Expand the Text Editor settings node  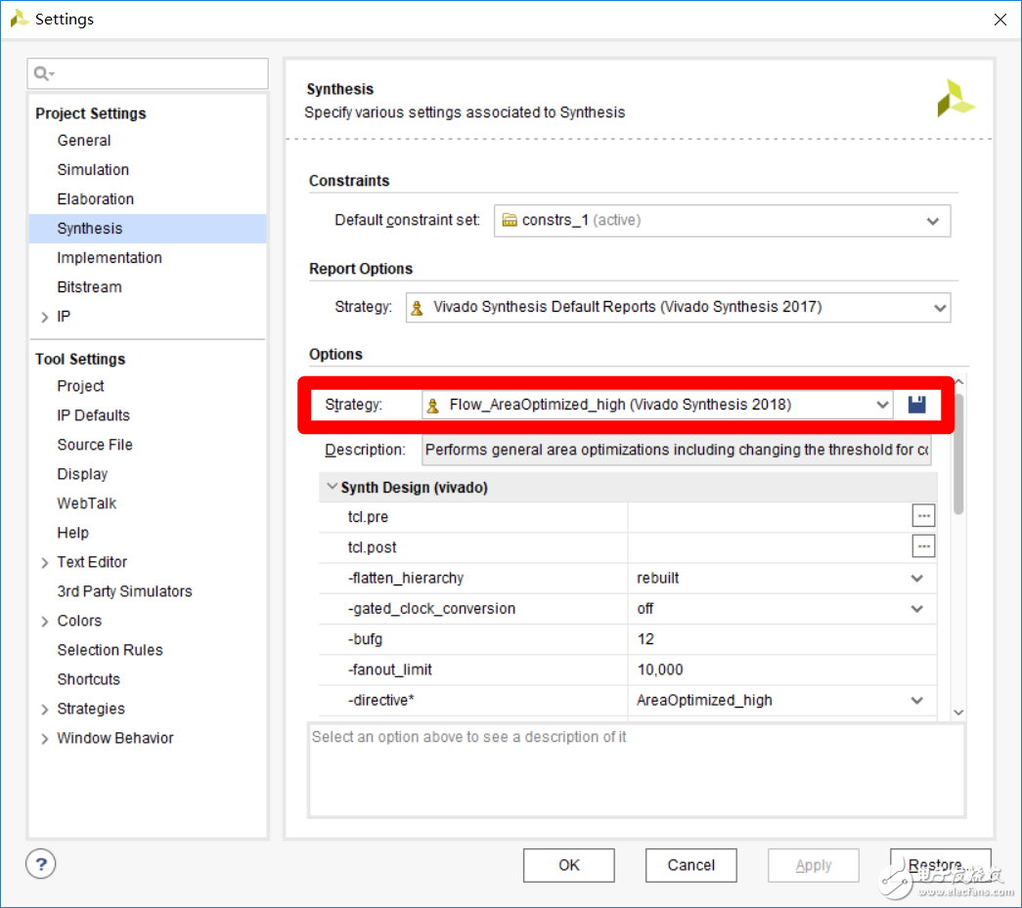point(44,562)
